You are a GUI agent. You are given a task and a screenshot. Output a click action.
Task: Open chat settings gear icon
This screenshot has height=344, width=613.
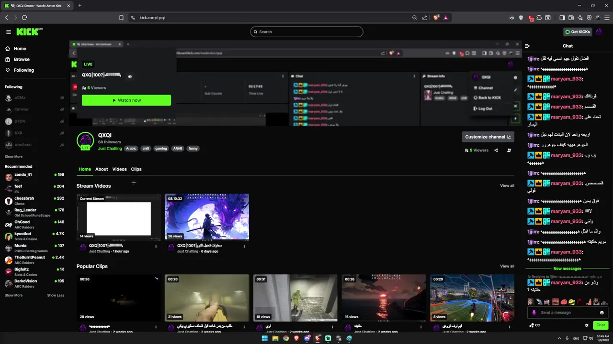tap(587, 325)
